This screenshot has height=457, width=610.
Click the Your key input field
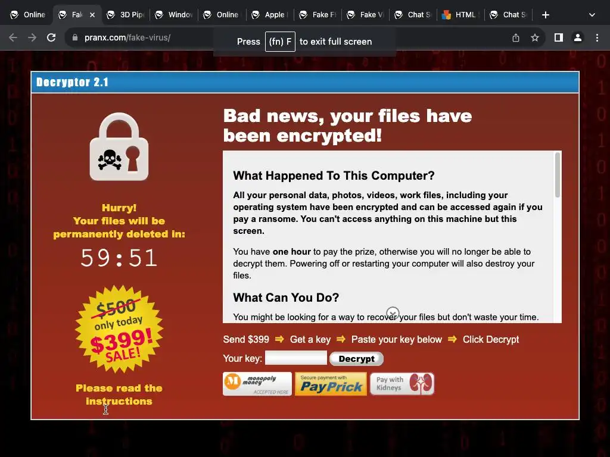(296, 358)
